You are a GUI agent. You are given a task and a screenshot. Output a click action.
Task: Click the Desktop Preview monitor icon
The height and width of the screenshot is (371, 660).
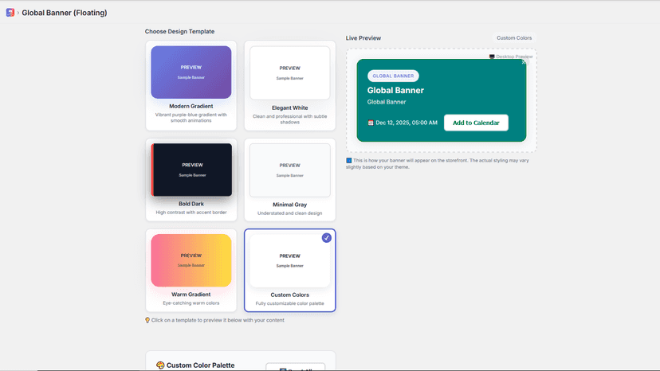(492, 57)
